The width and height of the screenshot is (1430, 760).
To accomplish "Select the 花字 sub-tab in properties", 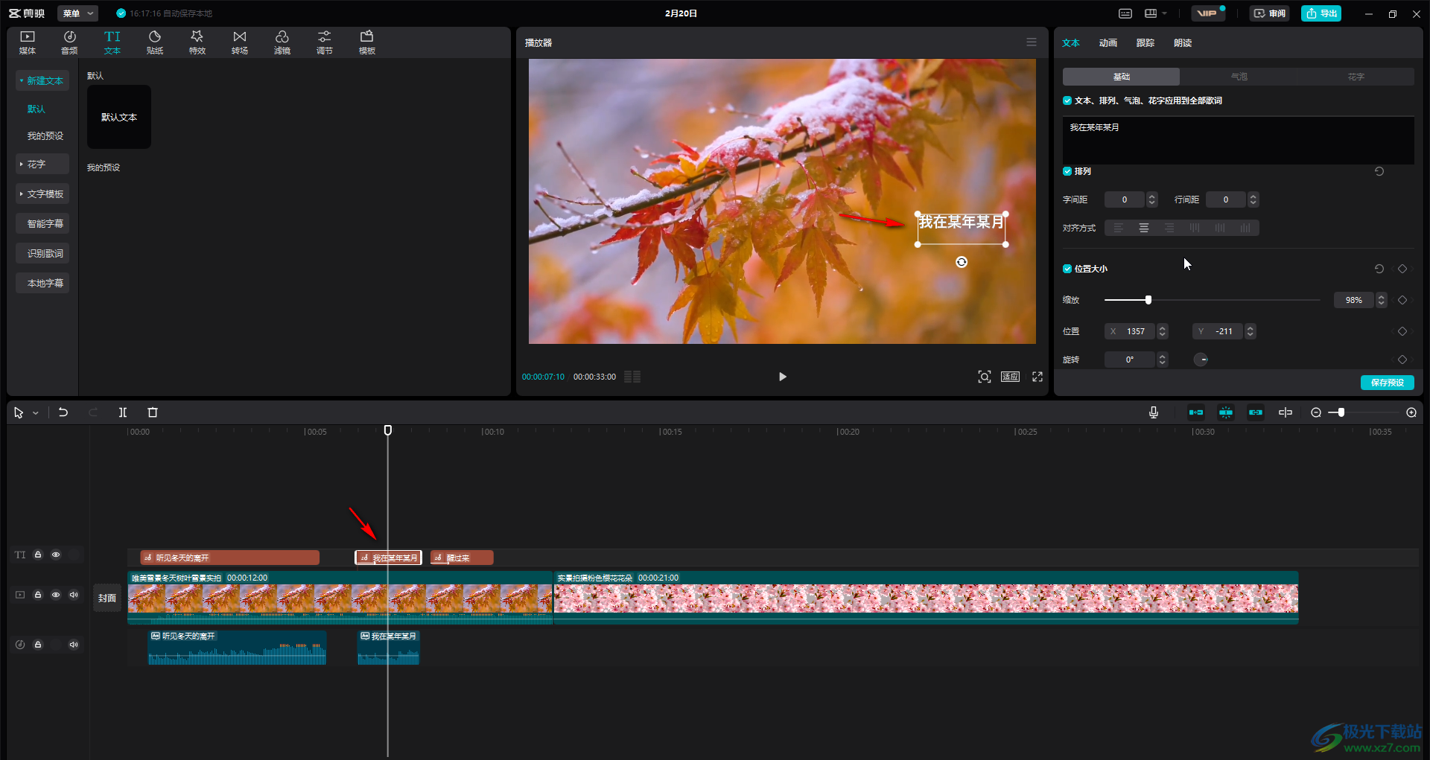I will click(x=1356, y=77).
